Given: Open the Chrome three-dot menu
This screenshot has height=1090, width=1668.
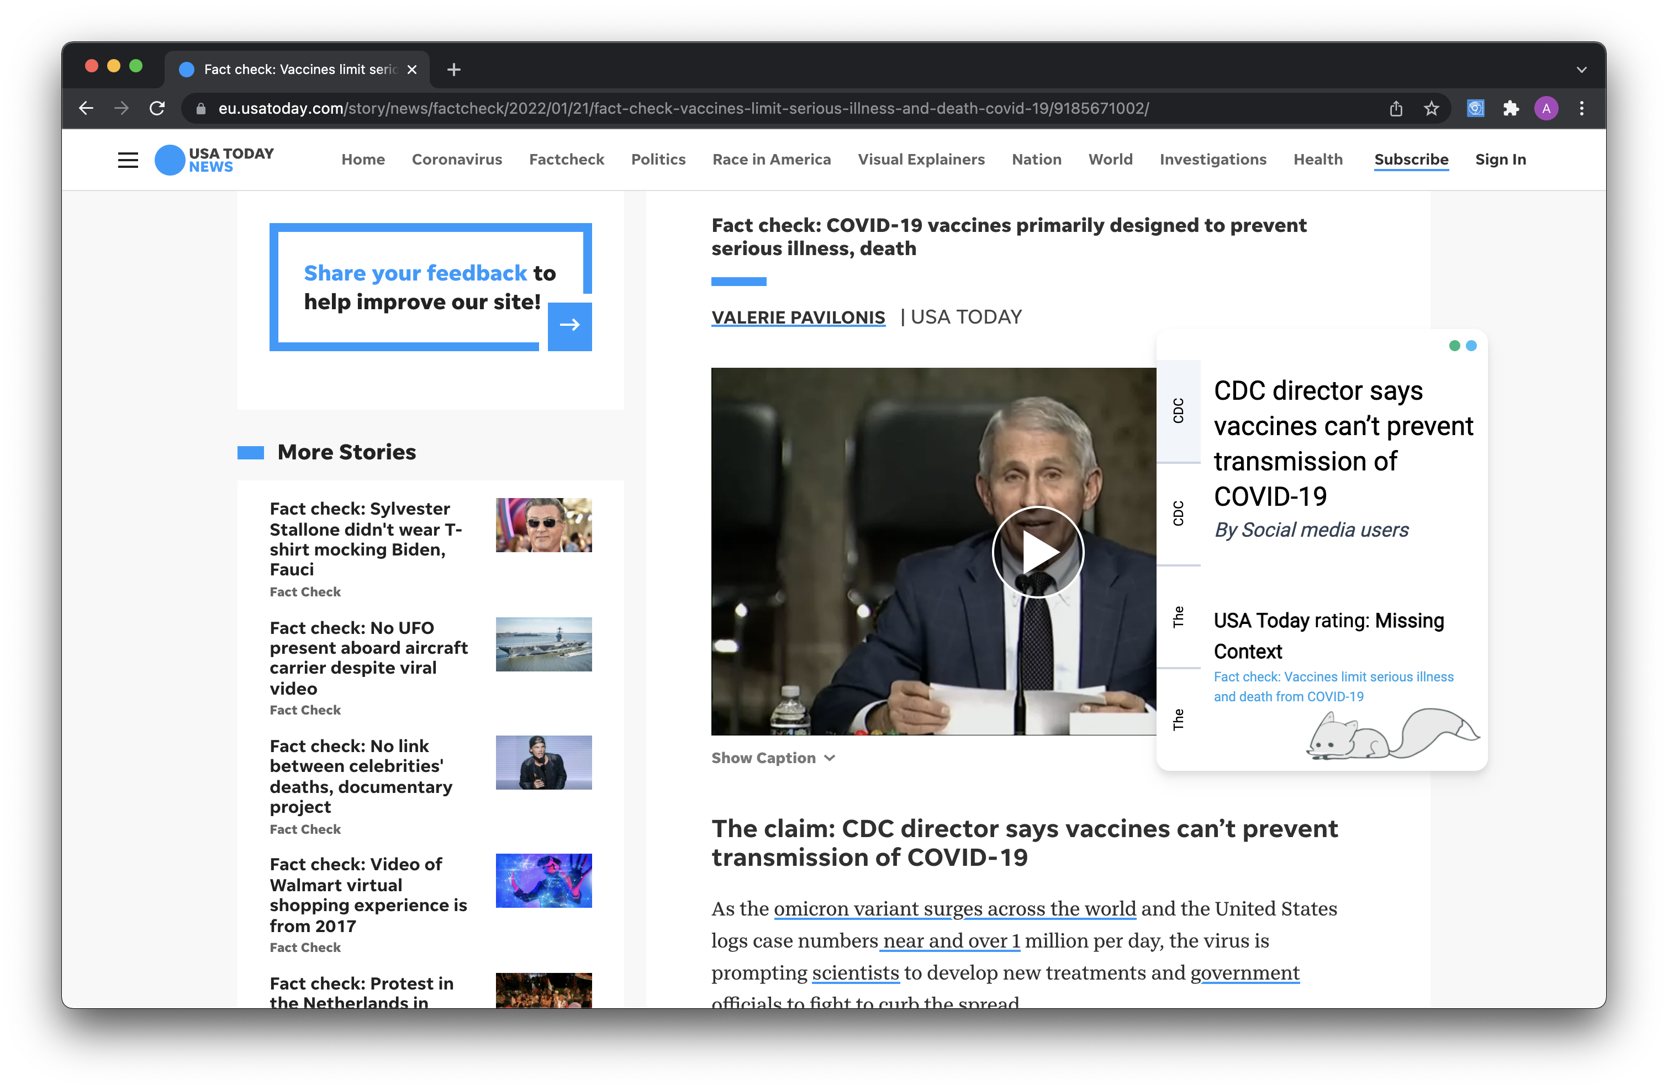Looking at the screenshot, I should pyautogui.click(x=1581, y=109).
